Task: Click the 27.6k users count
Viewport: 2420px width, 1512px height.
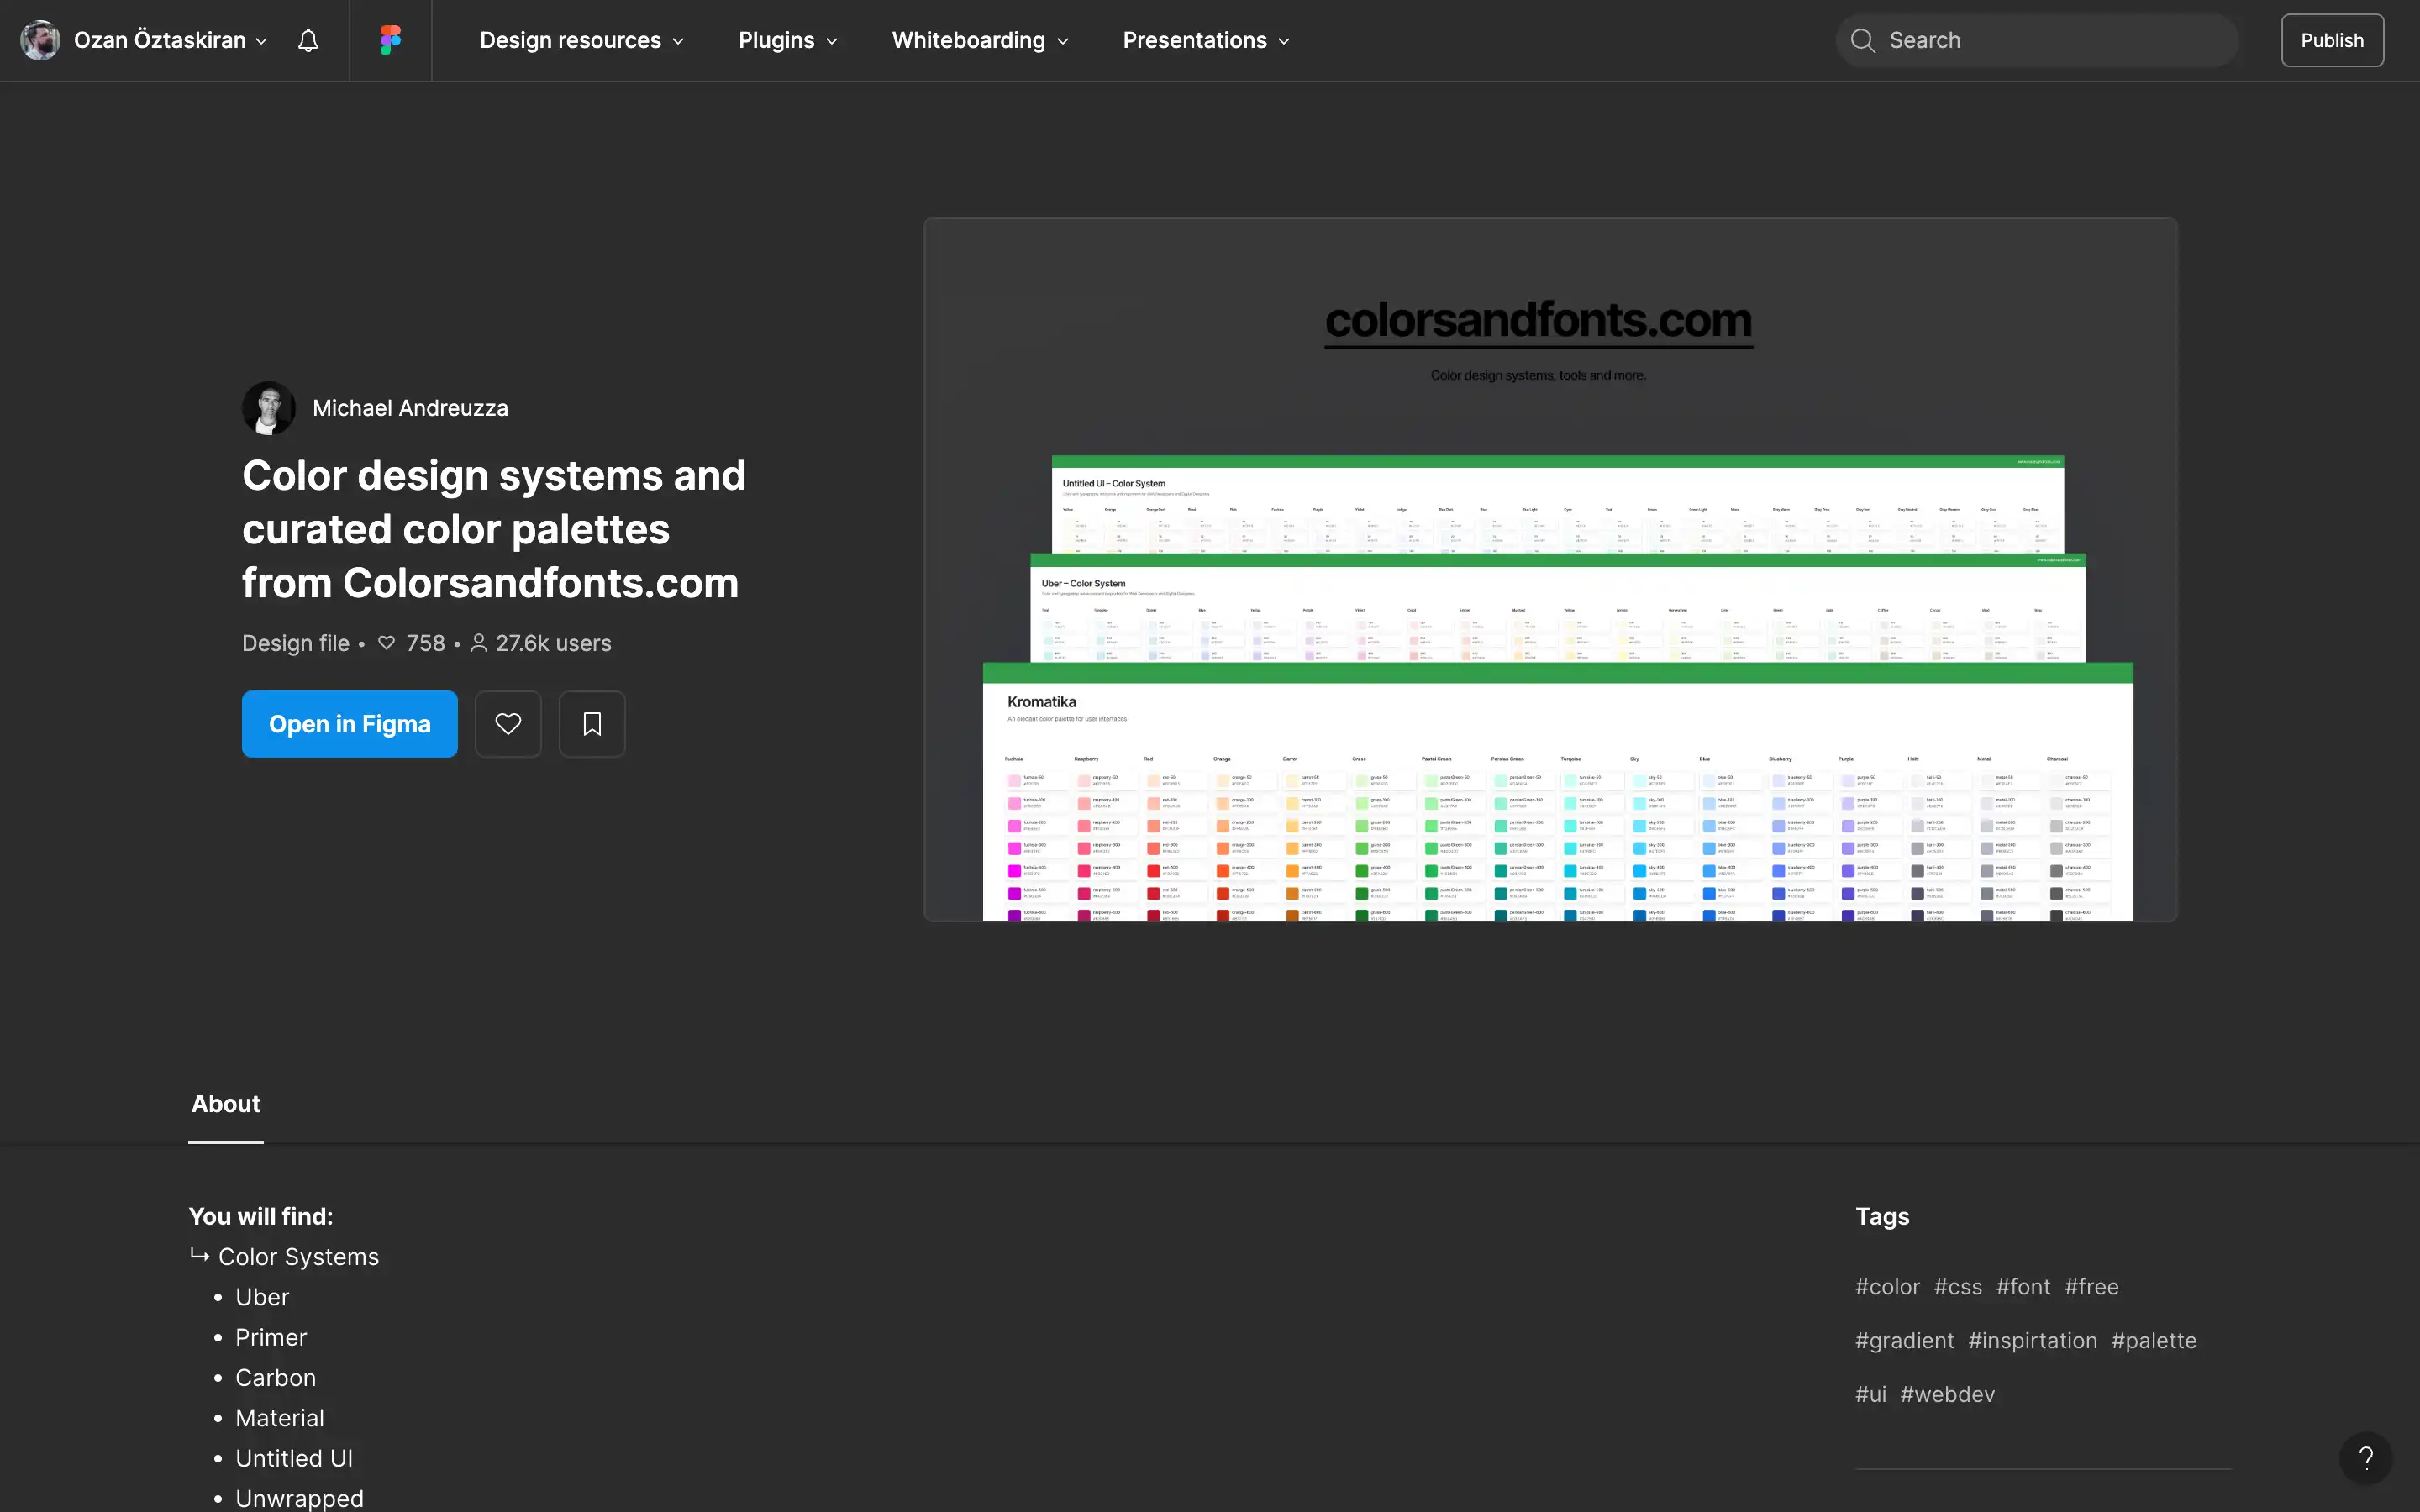Action: point(541,643)
